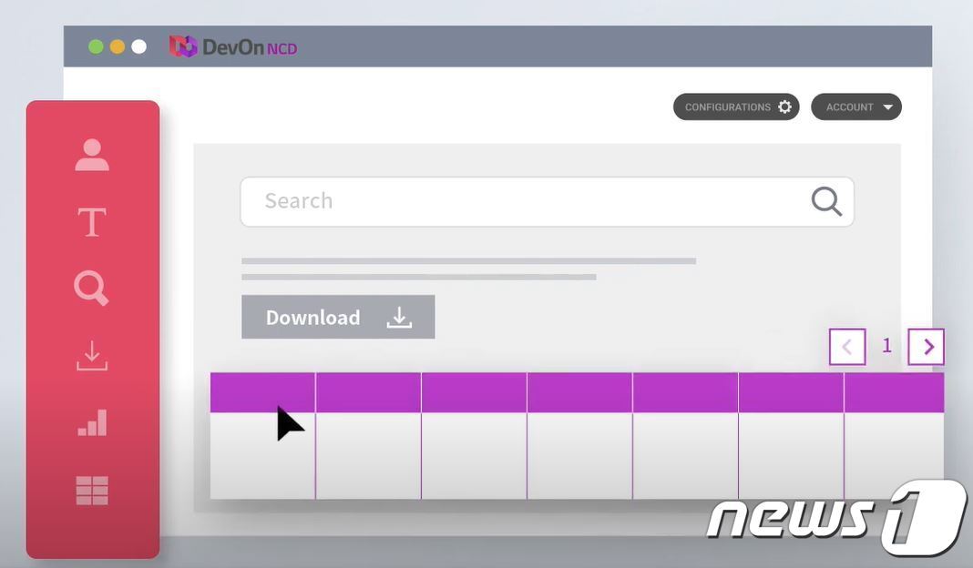
Task: Click the grid layout icon in the sidebar
Action: click(91, 490)
